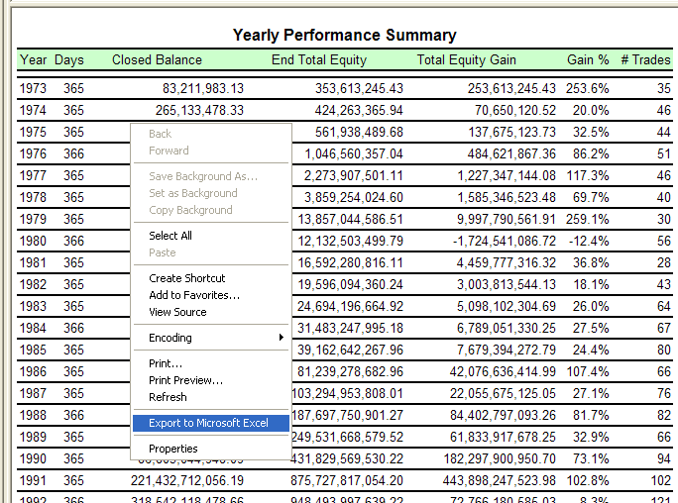Click the 117.3% gain value

[x=588, y=175]
